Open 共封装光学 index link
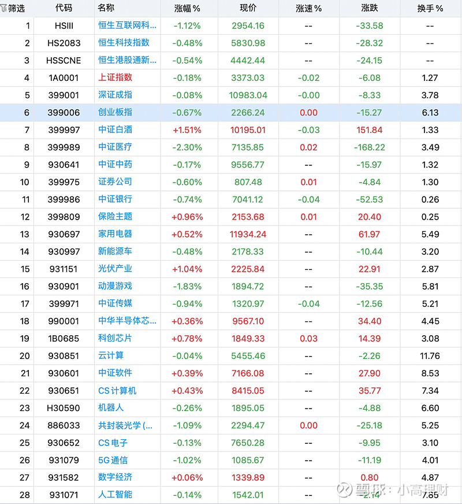462x504 pixels. point(125,425)
